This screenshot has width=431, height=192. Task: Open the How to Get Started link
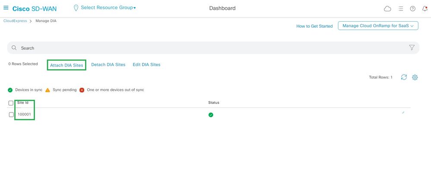click(x=314, y=26)
